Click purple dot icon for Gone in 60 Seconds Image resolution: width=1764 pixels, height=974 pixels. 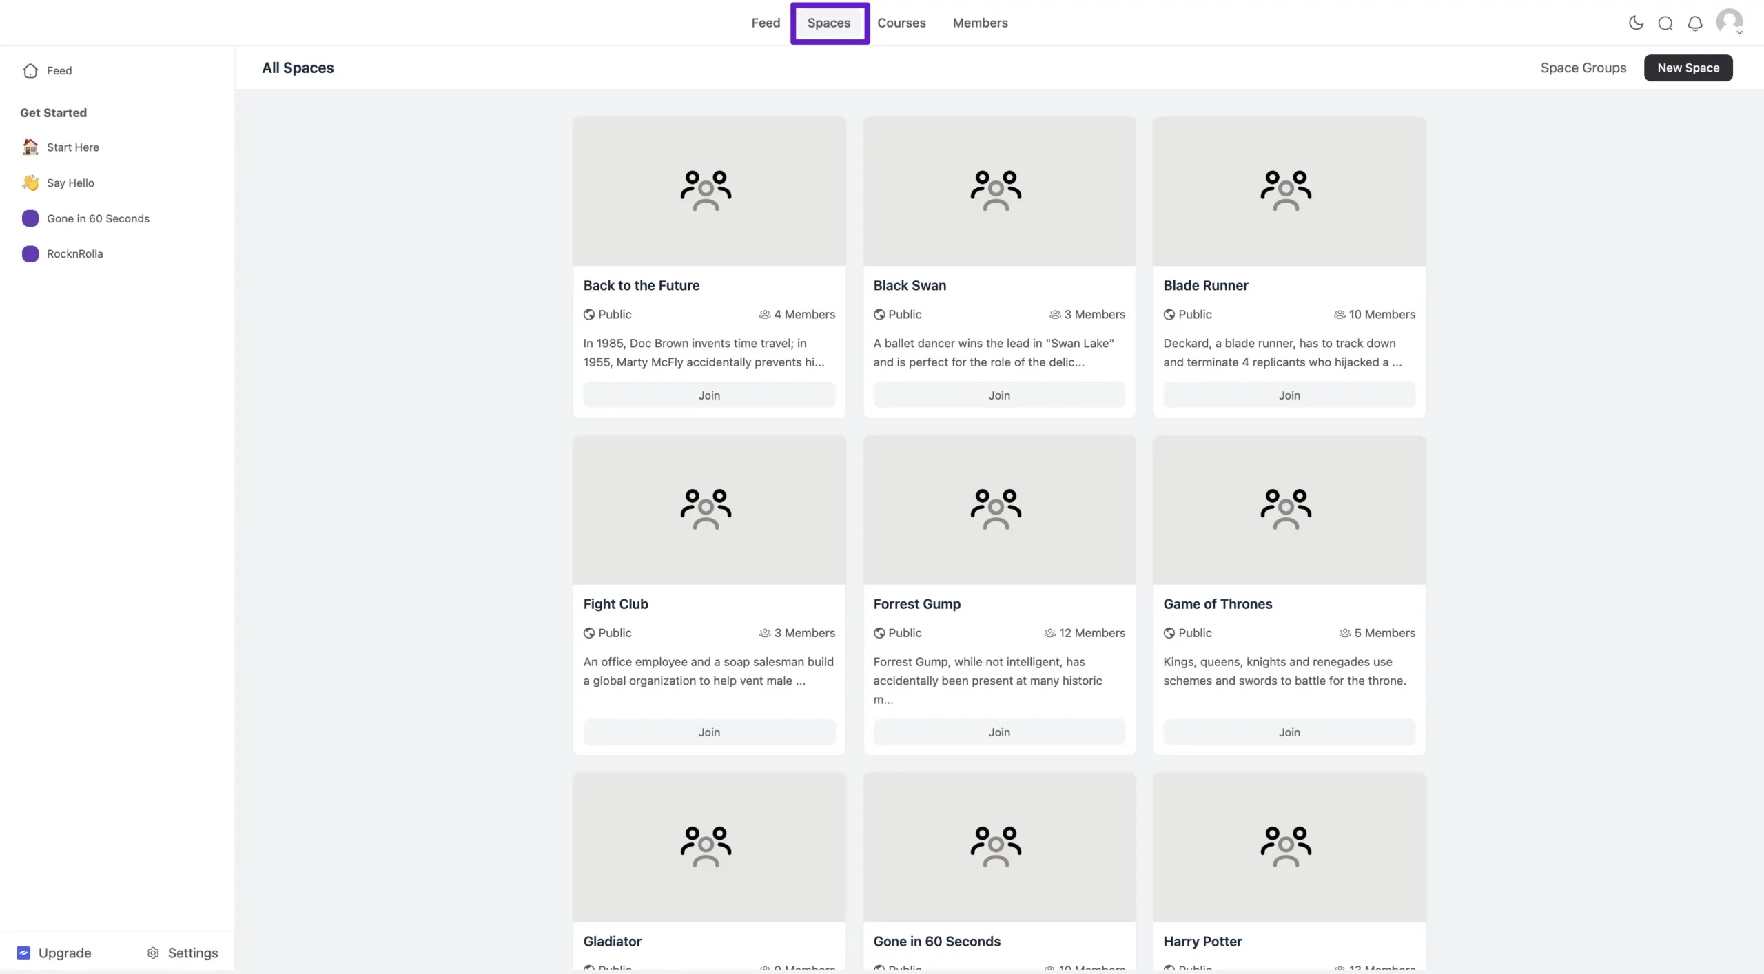30,218
